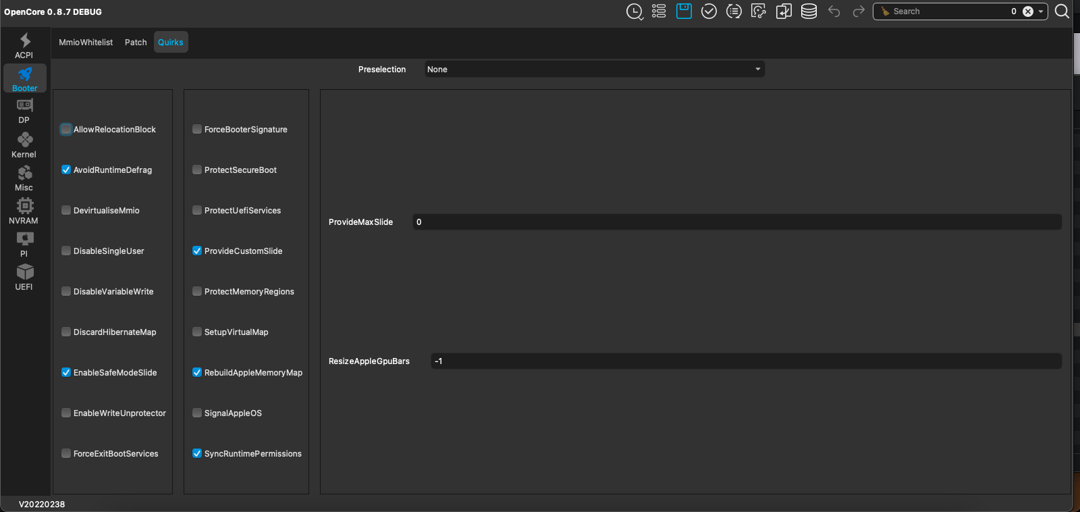Click the circular list refresh icon
Viewport: 1080px width, 512px height.
(x=734, y=11)
